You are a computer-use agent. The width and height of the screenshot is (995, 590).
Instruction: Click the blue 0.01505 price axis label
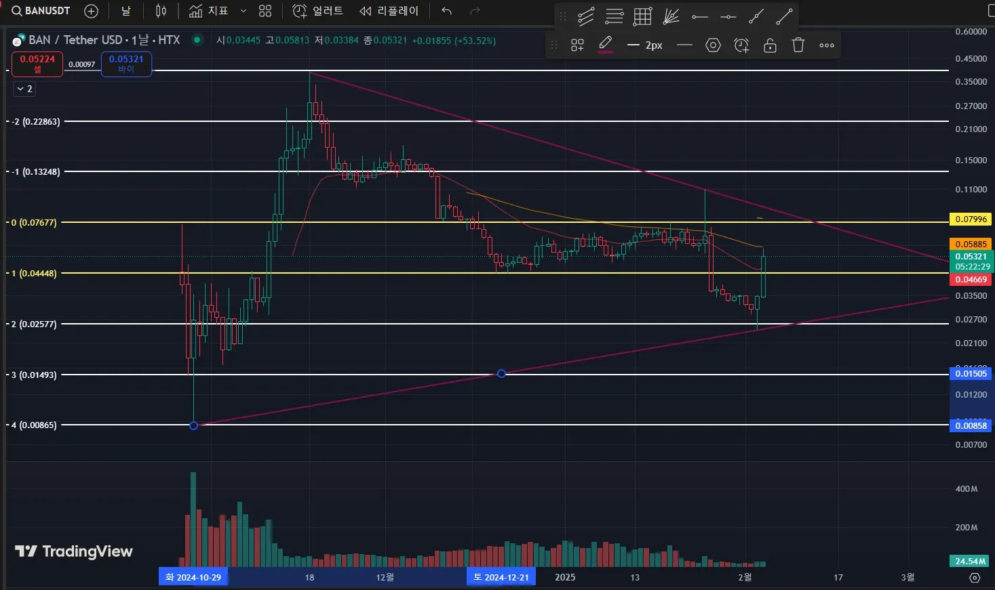click(971, 374)
